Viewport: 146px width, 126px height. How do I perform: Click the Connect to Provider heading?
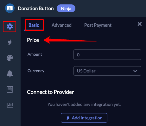[50, 92]
